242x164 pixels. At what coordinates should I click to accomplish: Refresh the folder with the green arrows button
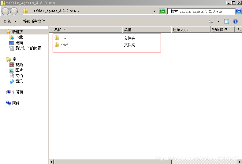[x=162, y=11]
